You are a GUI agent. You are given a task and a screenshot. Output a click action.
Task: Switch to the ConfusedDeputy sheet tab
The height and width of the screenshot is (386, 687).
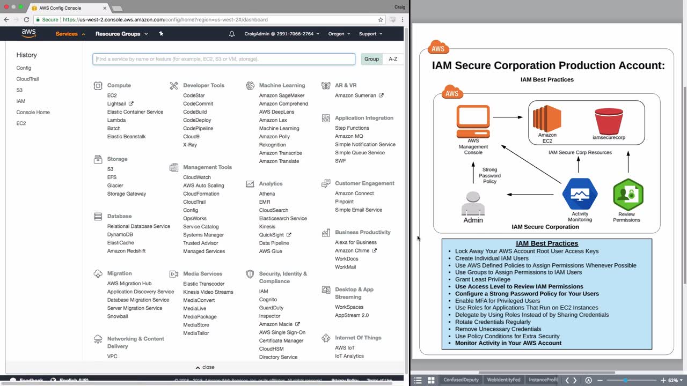pyautogui.click(x=461, y=380)
